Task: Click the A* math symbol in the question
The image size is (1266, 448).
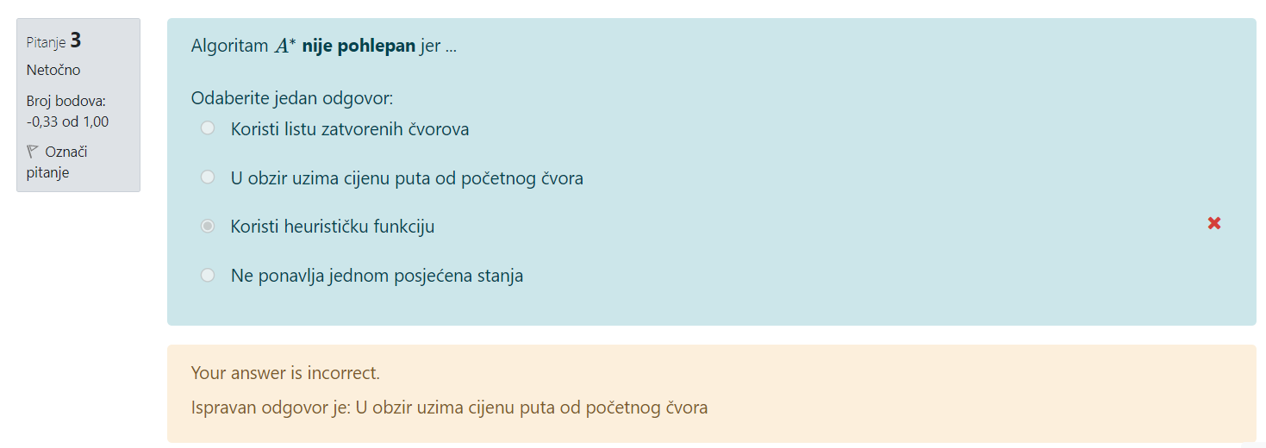Action: 285,47
